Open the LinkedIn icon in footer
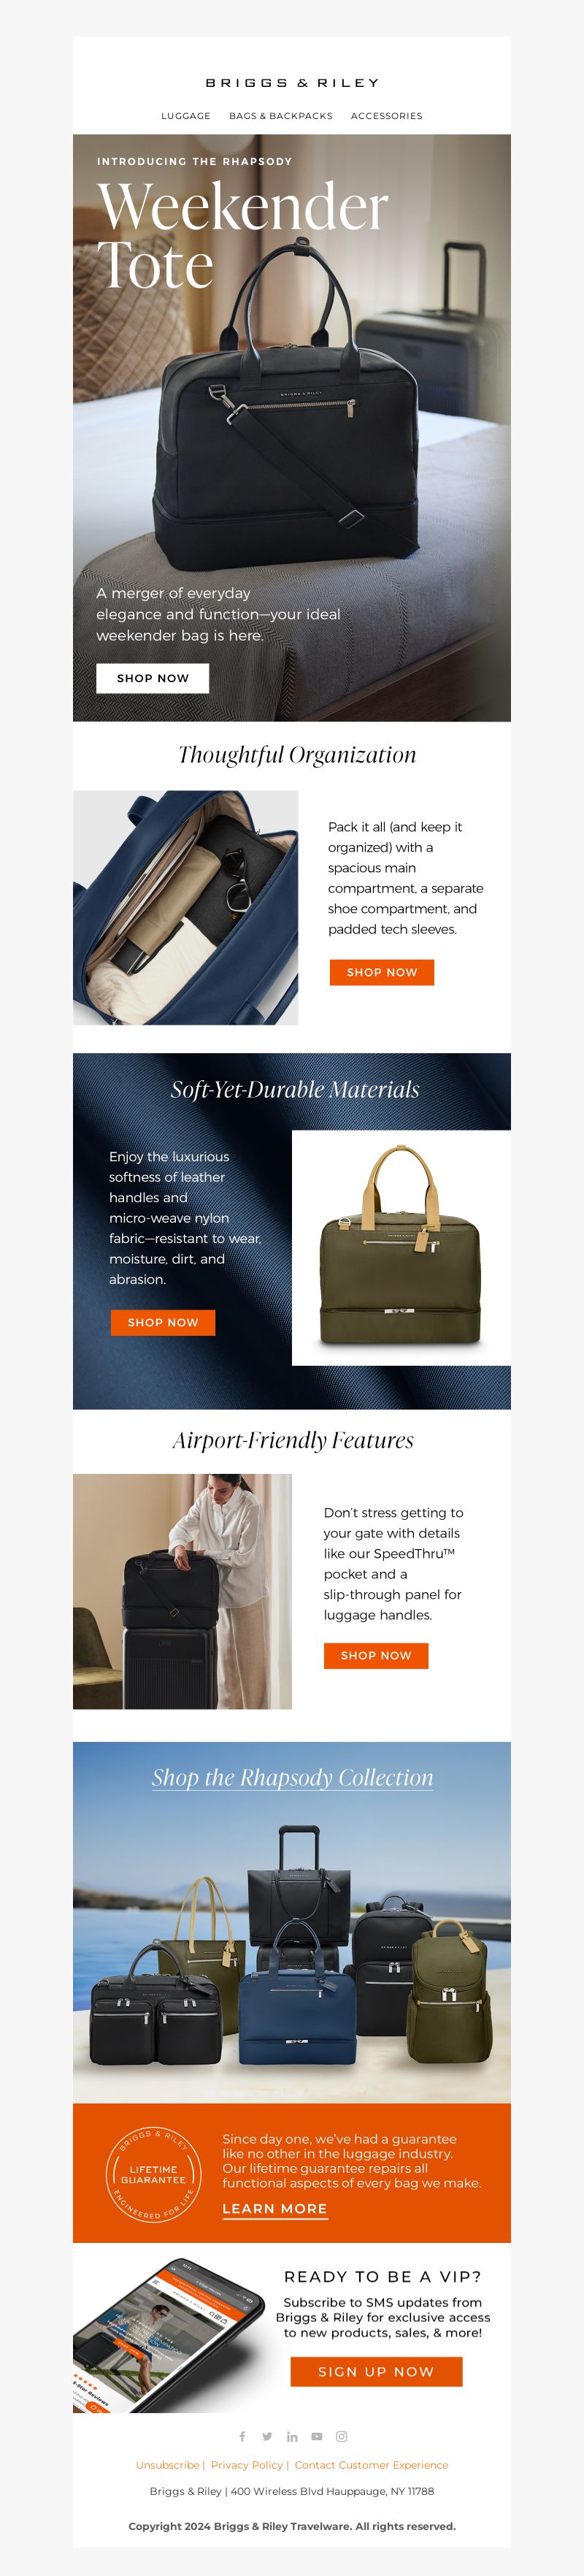The width and height of the screenshot is (584, 2576). point(292,2436)
